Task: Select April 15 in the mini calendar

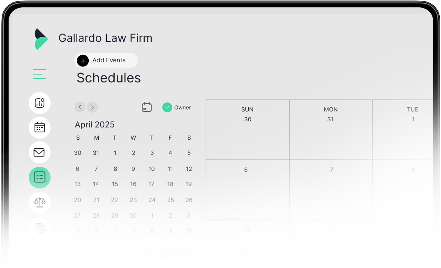Action: click(x=115, y=184)
